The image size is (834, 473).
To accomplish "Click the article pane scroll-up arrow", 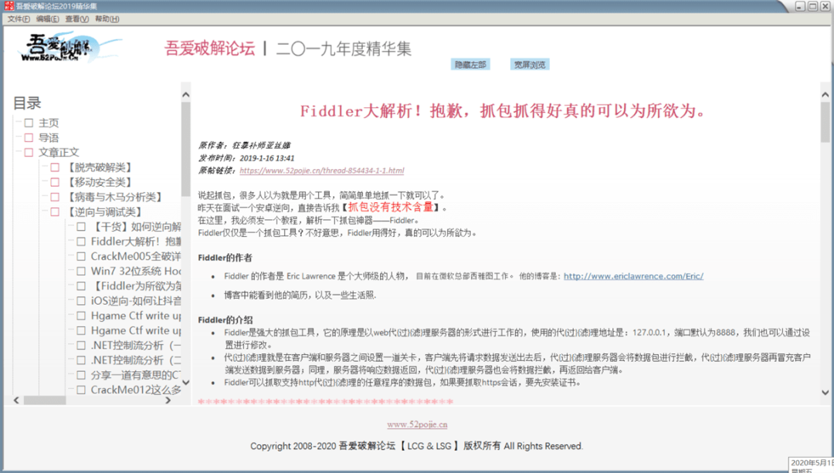I will pos(825,95).
